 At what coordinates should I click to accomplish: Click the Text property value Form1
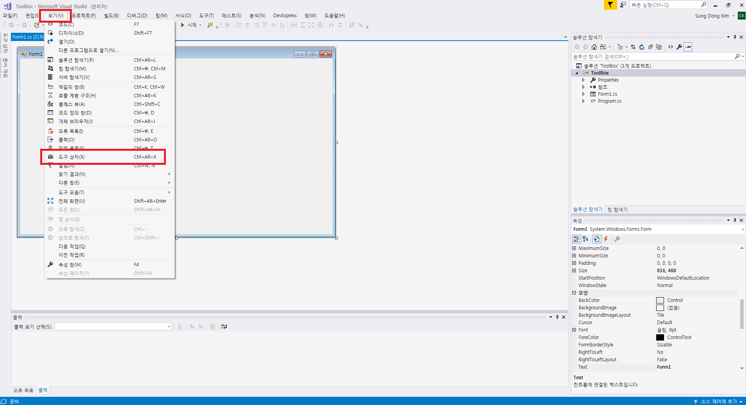click(664, 367)
